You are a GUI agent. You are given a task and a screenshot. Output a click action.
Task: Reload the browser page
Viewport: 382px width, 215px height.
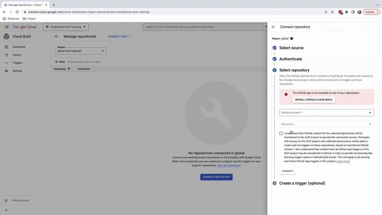[x=17, y=12]
